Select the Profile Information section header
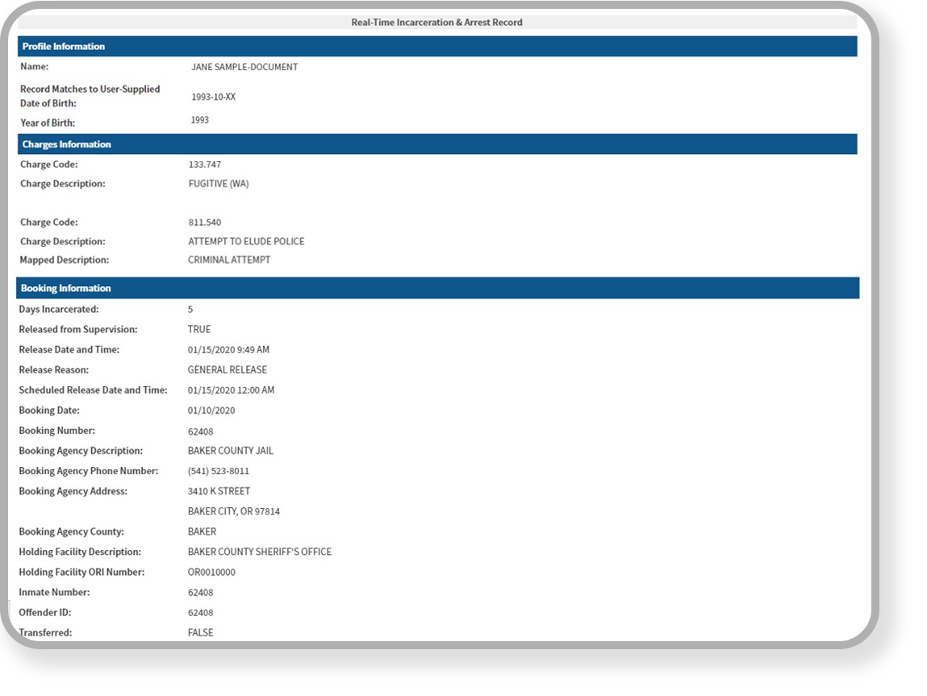Screen dimensions: 927x696 point(437,47)
